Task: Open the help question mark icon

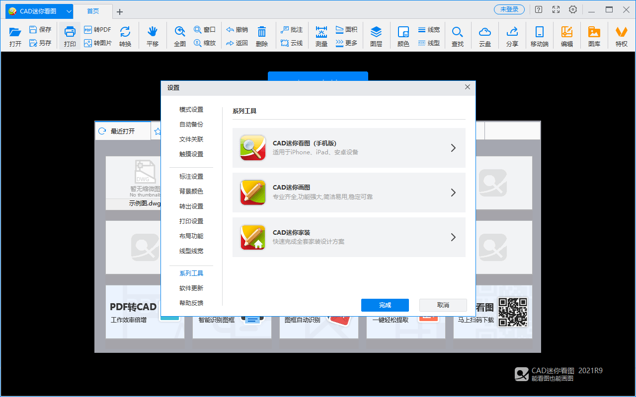Action: pyautogui.click(x=539, y=10)
